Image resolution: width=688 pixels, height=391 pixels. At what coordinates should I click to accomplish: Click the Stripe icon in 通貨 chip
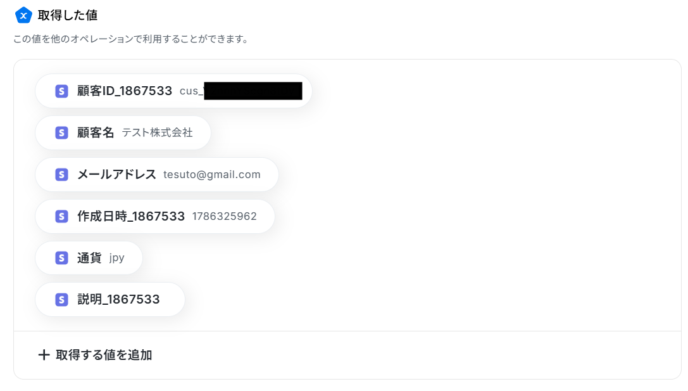tap(61, 258)
